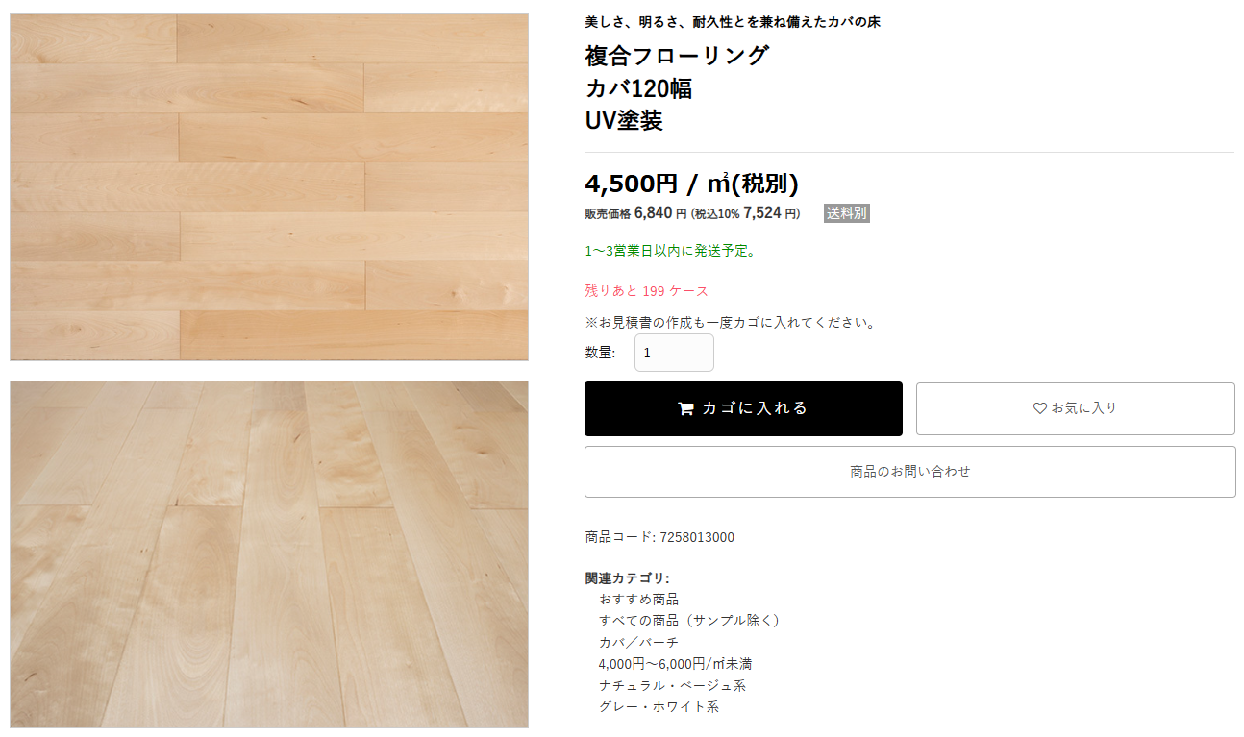Image resolution: width=1244 pixels, height=737 pixels.
Task: Click the shopping cart icon in add button
Action: (685, 408)
